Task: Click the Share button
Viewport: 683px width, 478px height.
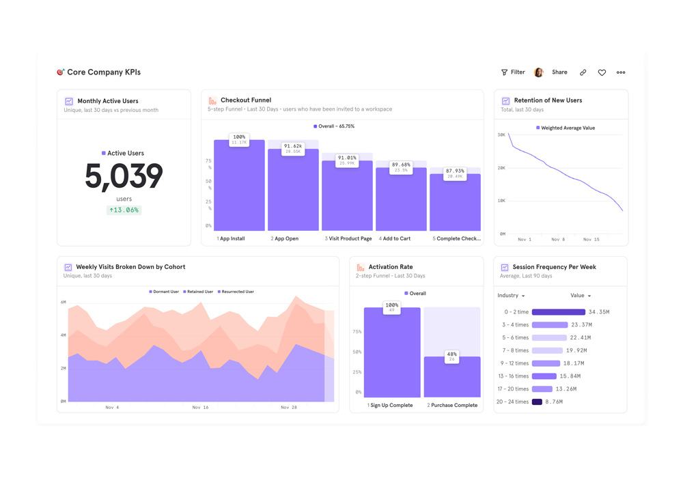Action: click(x=559, y=72)
